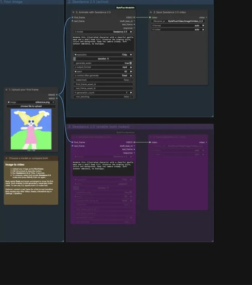Select the '1. Your image' group title

11,2
